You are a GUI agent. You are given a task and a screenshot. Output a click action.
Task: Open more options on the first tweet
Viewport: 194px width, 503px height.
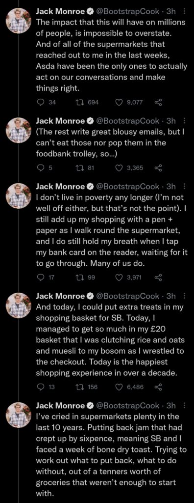(x=183, y=12)
